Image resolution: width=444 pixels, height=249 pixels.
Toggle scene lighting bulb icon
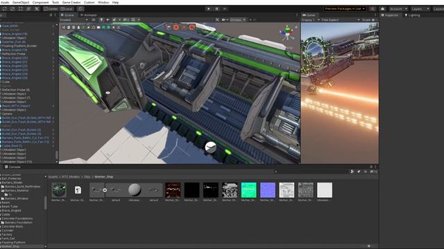click(101, 20)
